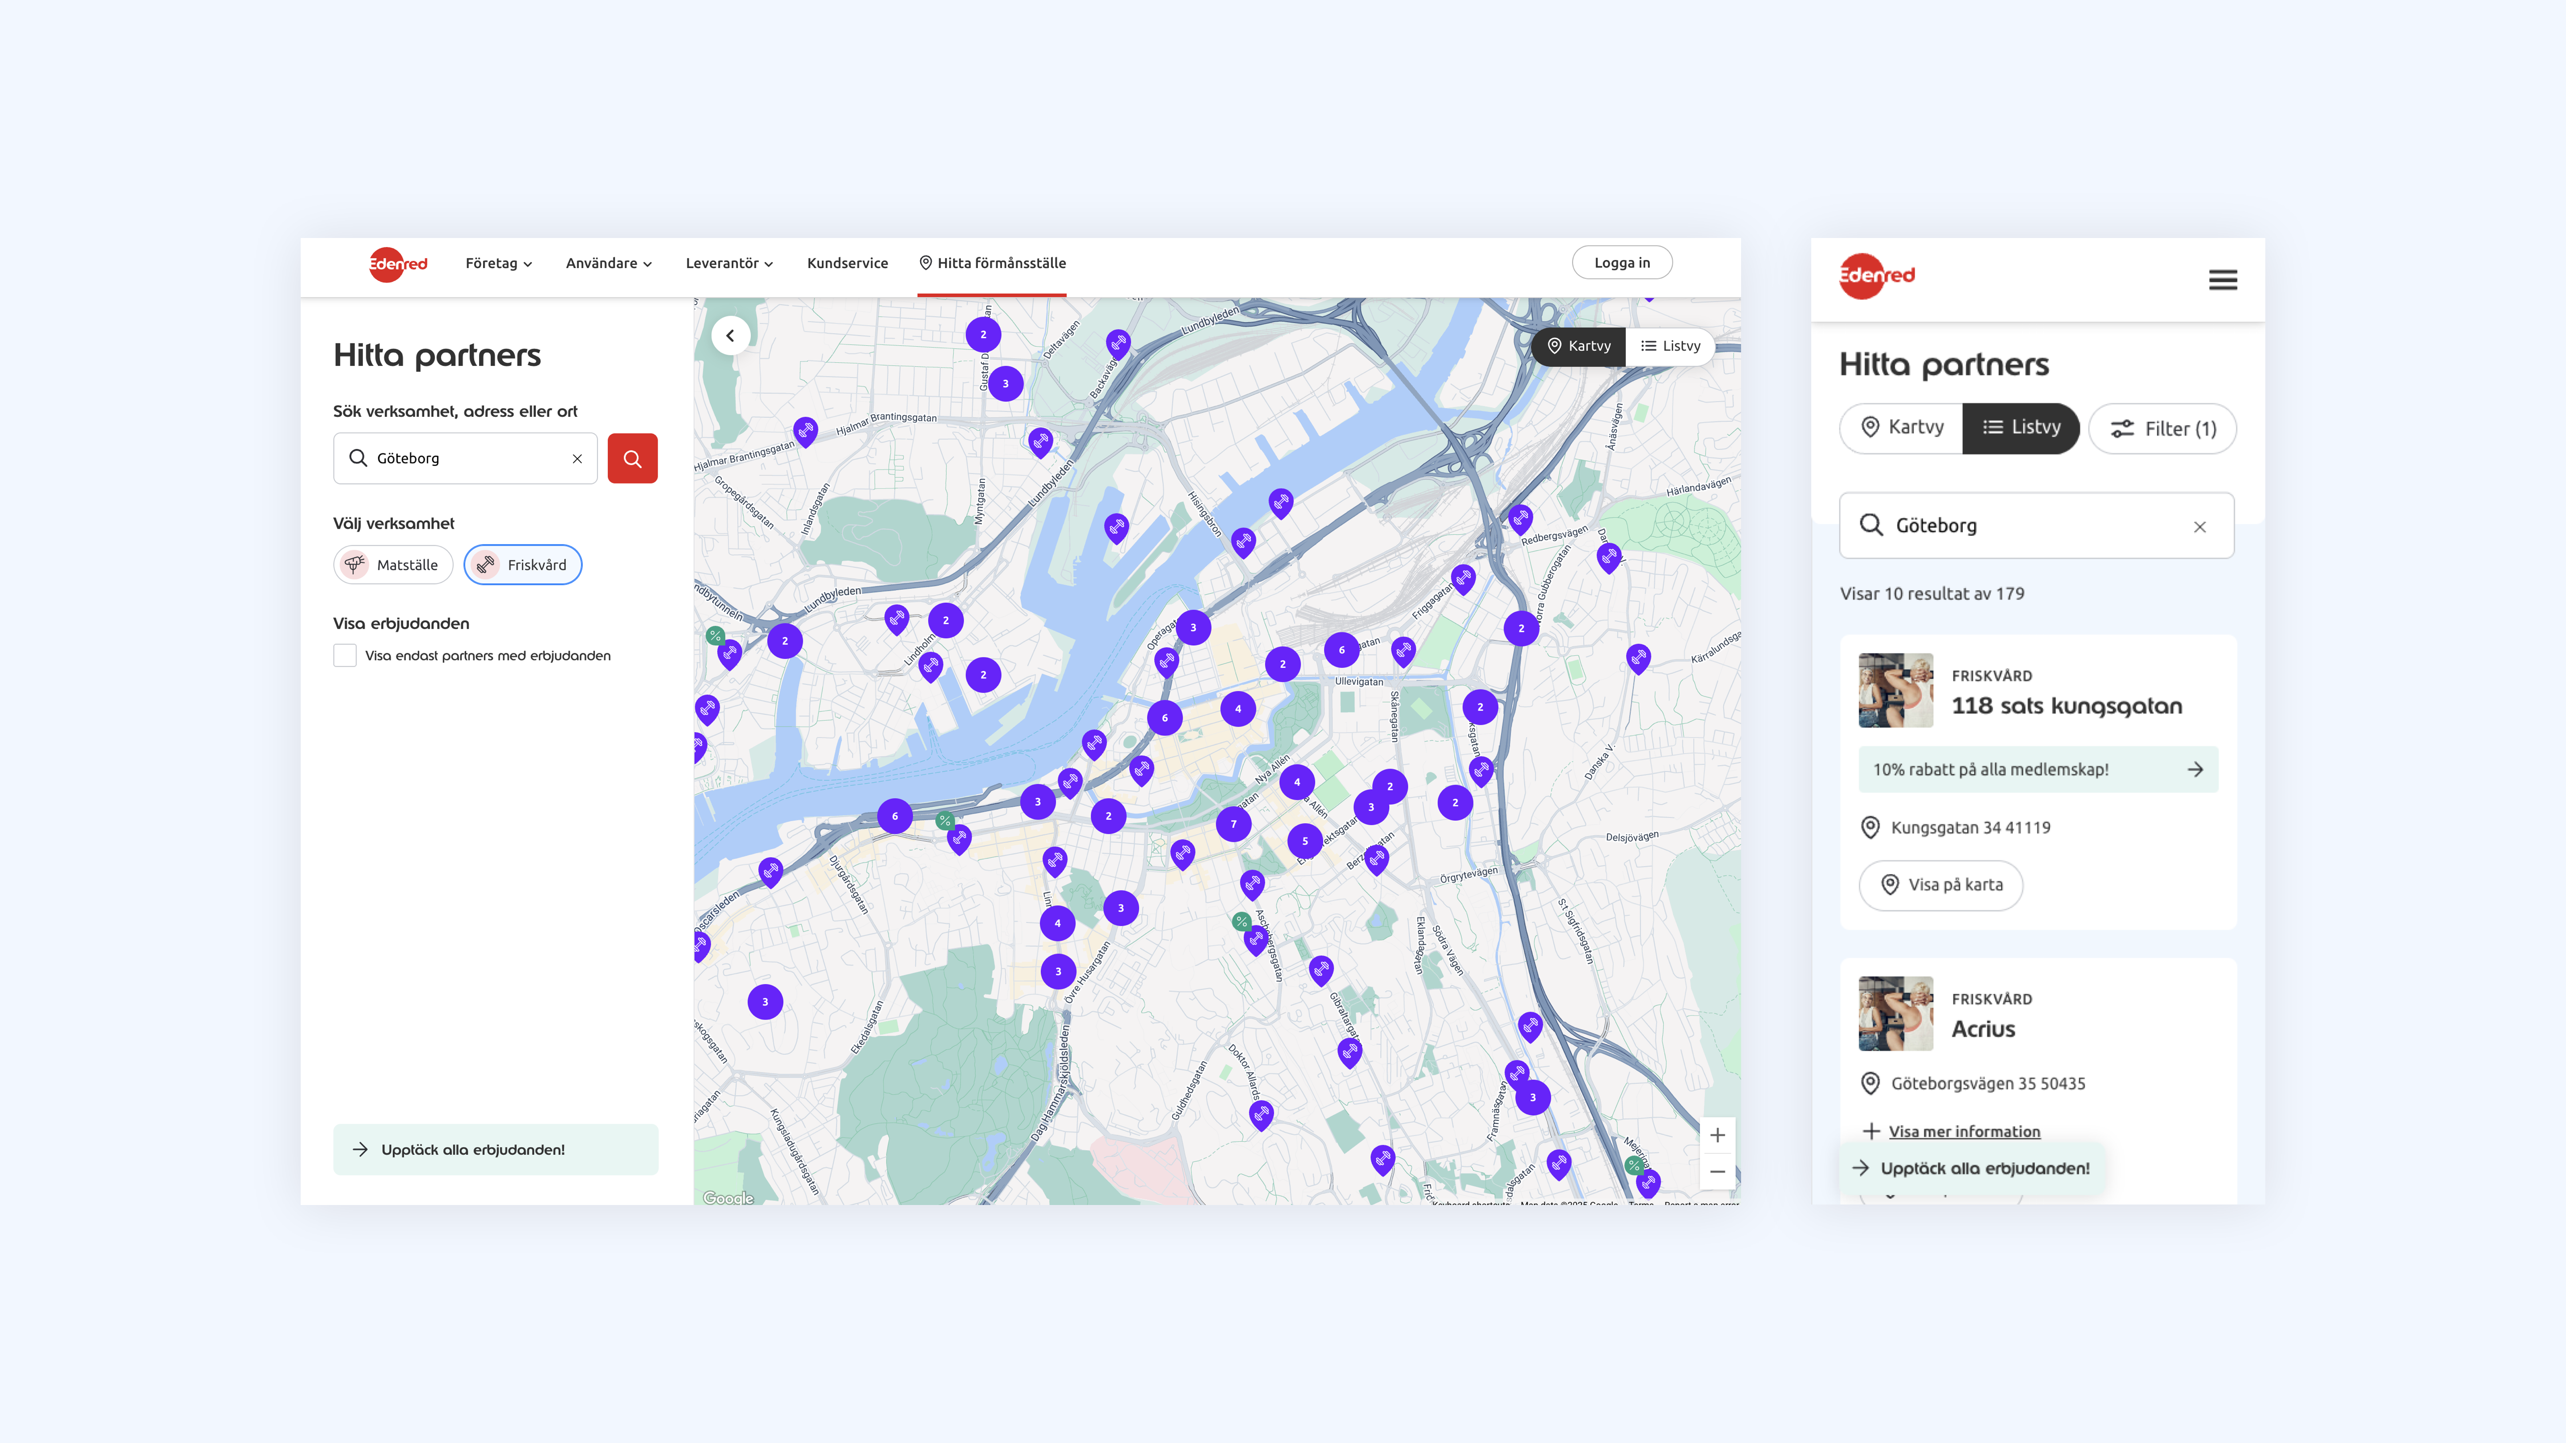Select Listvy in mobile view
Screen dimensions: 2566x1443
coord(2021,428)
